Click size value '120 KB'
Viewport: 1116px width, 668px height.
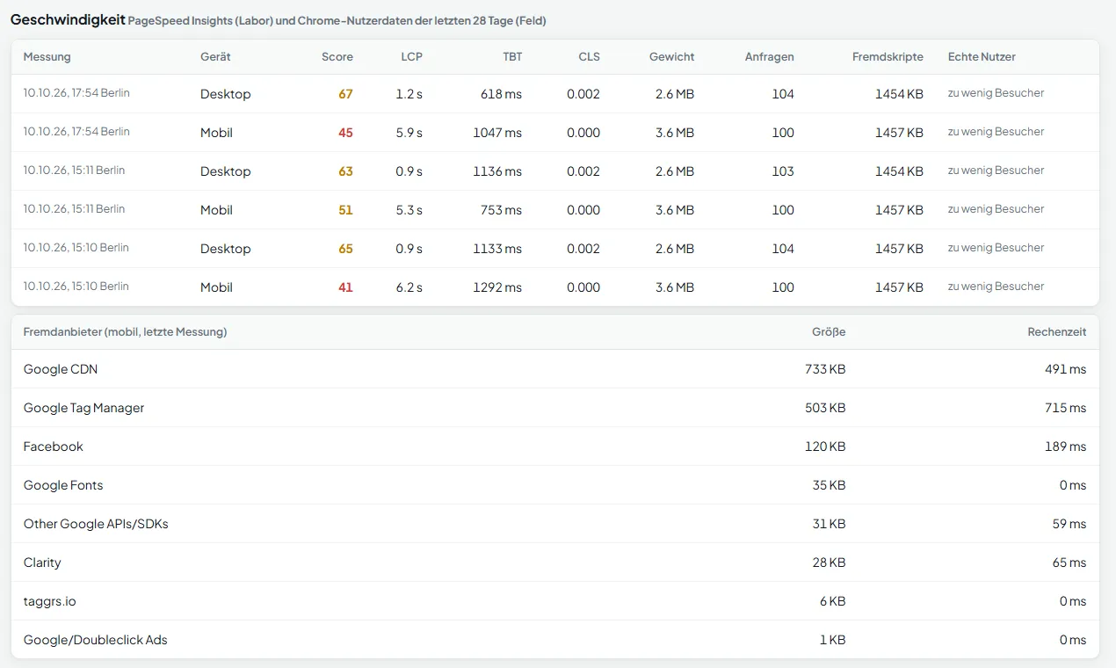(825, 447)
